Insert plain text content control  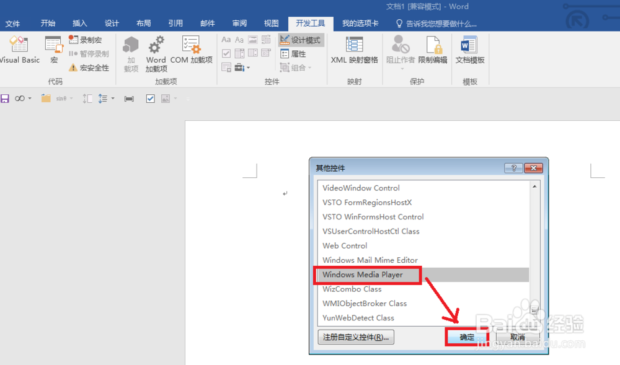click(239, 40)
